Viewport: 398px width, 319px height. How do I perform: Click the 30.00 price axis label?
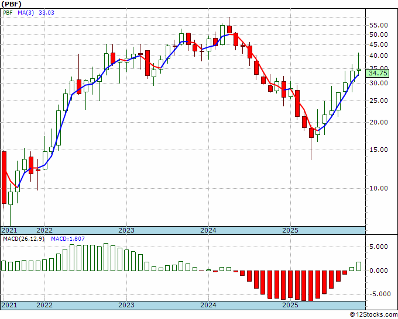coord(379,83)
